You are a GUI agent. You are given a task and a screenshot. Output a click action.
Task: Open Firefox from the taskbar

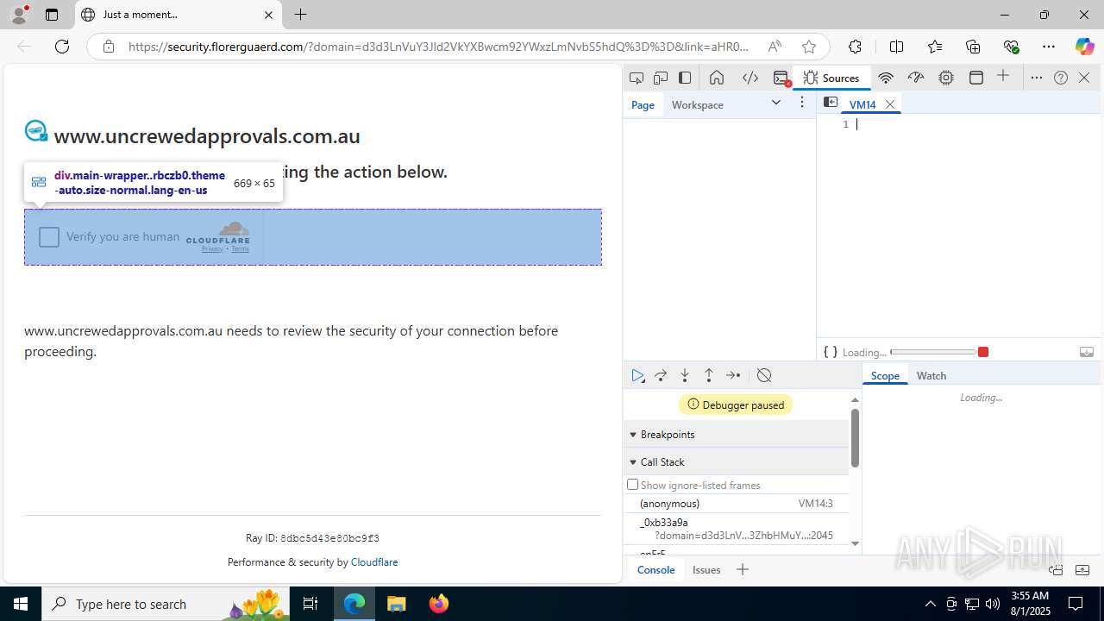coord(439,604)
